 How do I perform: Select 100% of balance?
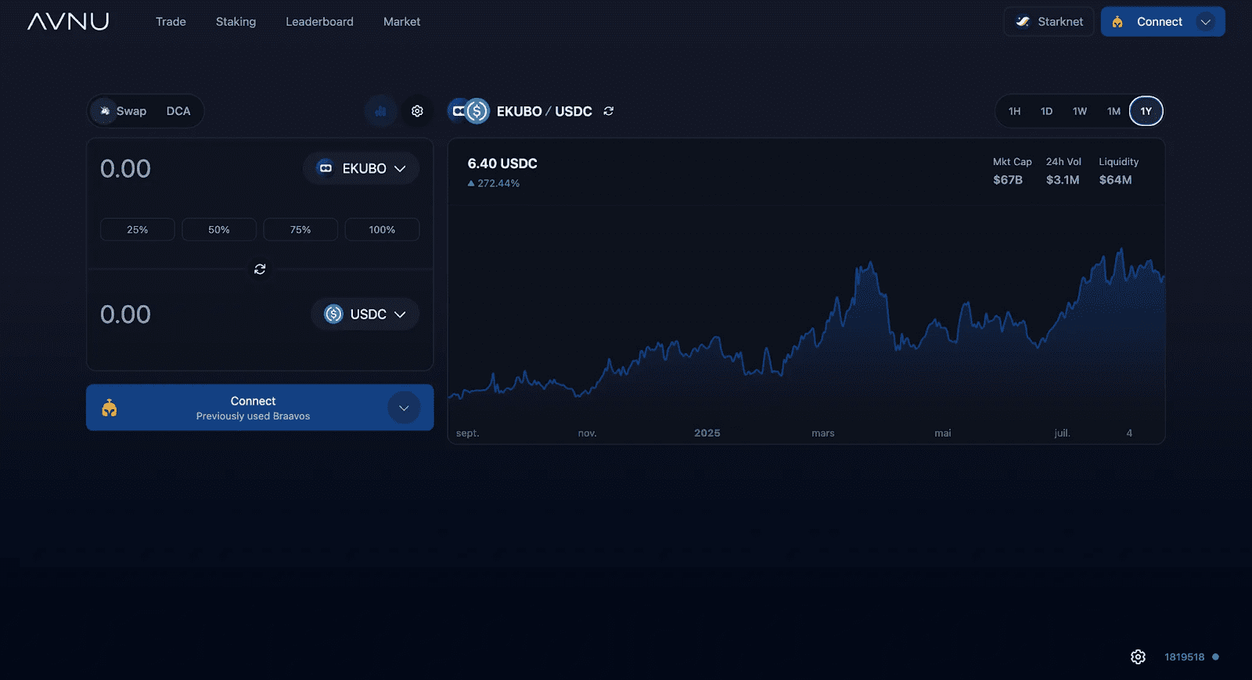(382, 229)
